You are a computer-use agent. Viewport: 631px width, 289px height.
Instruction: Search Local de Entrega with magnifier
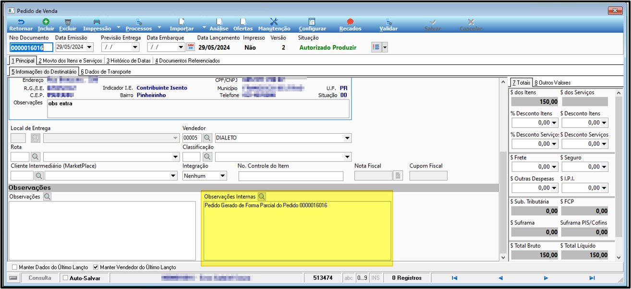click(x=36, y=138)
